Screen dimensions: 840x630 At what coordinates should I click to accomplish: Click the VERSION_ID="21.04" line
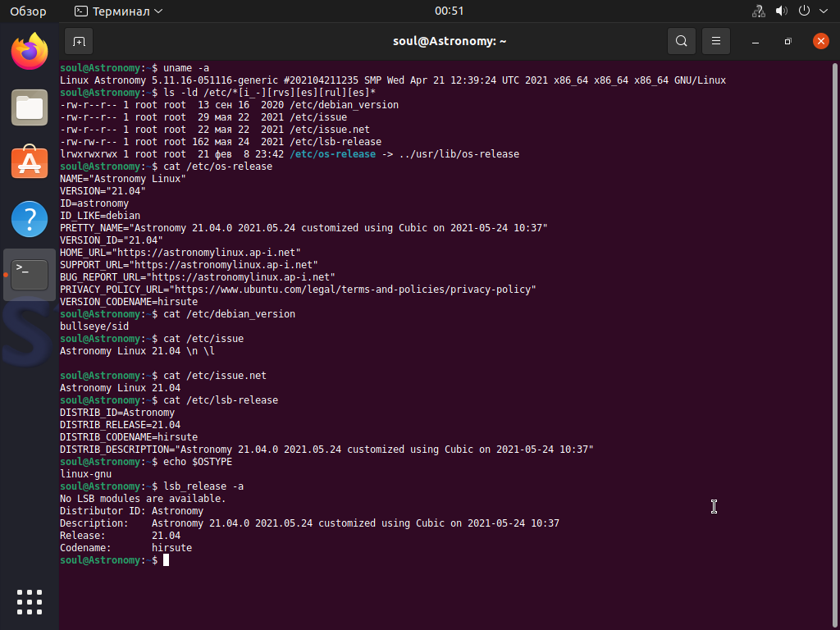point(112,240)
